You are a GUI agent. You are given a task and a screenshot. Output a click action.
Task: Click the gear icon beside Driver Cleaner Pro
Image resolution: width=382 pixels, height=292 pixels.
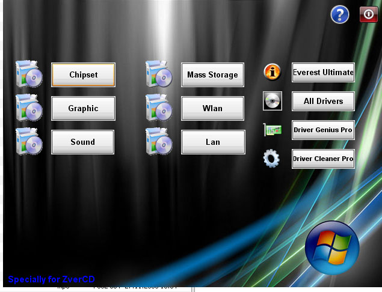[x=271, y=159]
